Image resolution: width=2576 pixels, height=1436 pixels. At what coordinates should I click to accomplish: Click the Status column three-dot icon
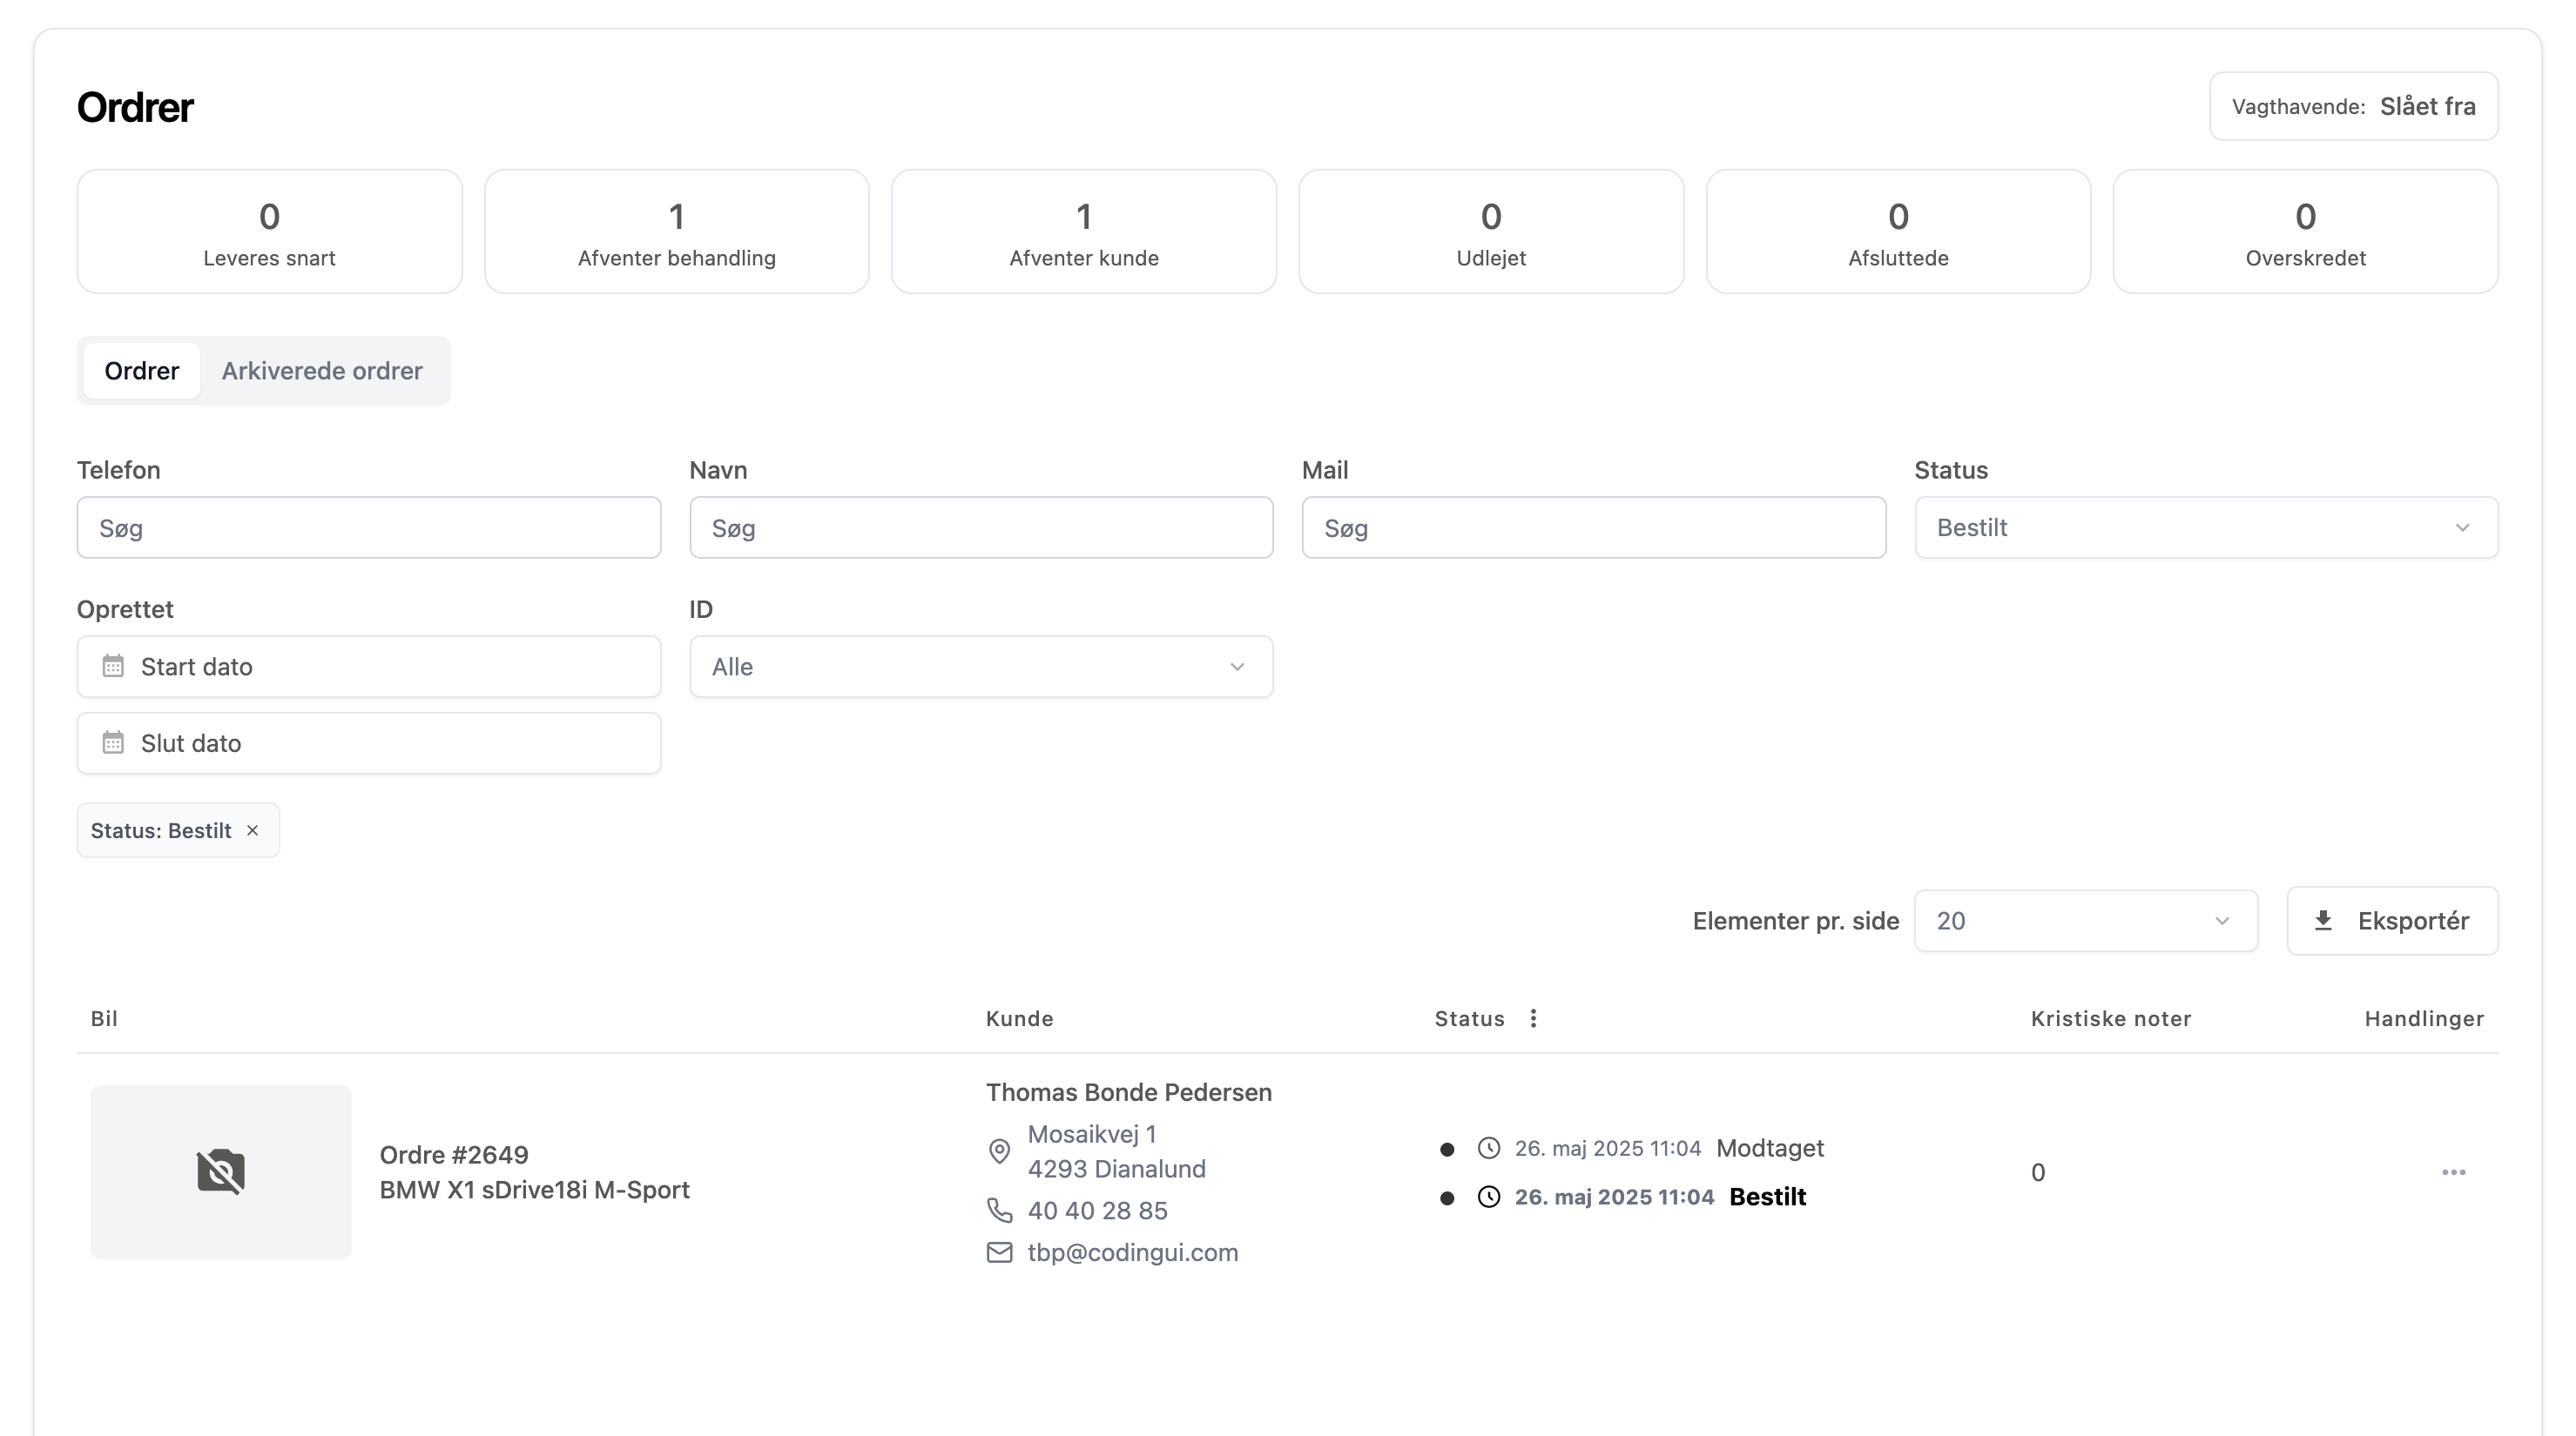pyautogui.click(x=1533, y=1018)
